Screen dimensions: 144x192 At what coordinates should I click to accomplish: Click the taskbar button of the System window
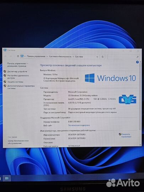7,178
